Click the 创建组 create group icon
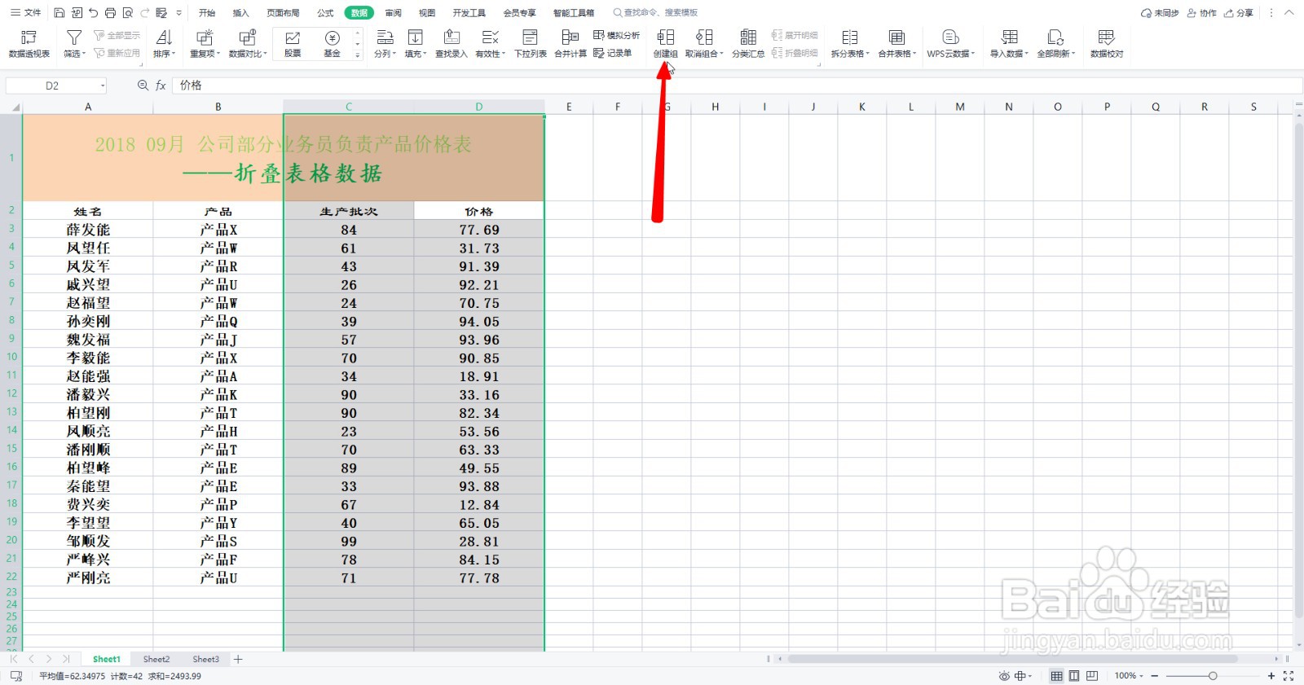Image resolution: width=1304 pixels, height=685 pixels. click(666, 37)
